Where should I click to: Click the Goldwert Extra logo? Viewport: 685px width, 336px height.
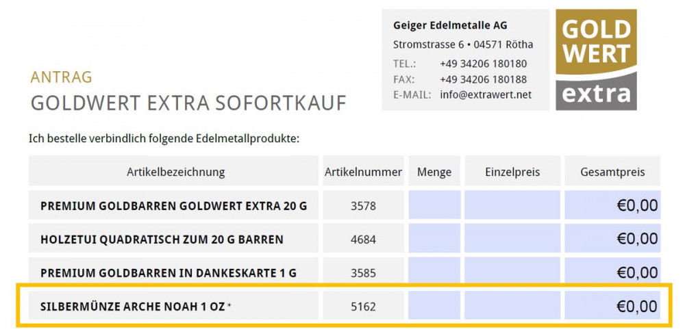tap(596, 60)
